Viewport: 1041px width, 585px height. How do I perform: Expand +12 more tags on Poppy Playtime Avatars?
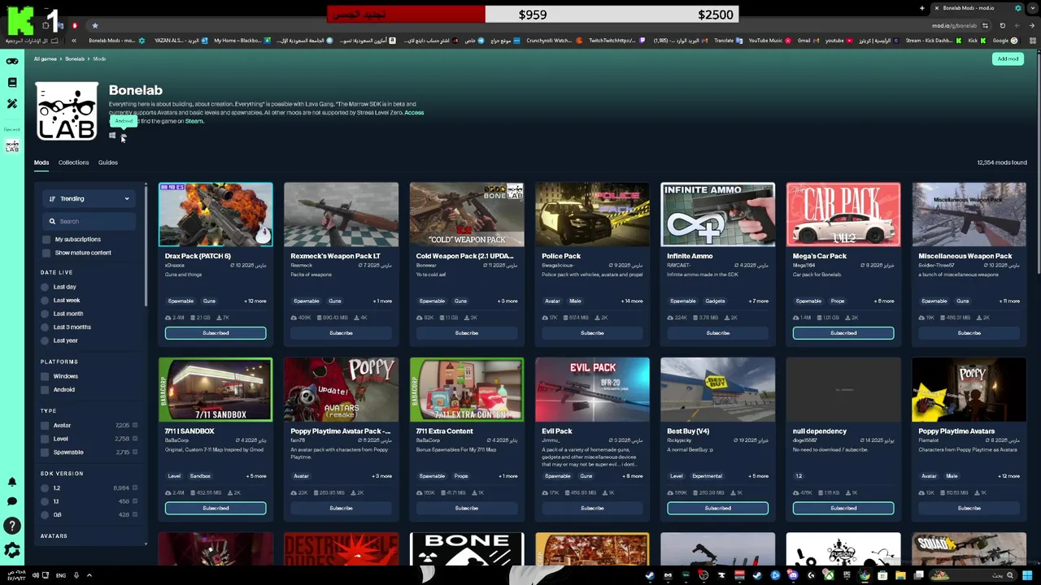pyautogui.click(x=1009, y=476)
